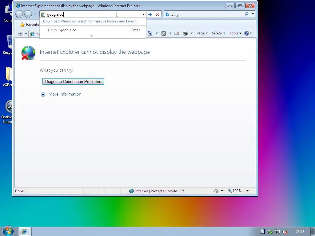Open the Tools menu
Viewport: 315px width, 236px height.
(x=235, y=33)
